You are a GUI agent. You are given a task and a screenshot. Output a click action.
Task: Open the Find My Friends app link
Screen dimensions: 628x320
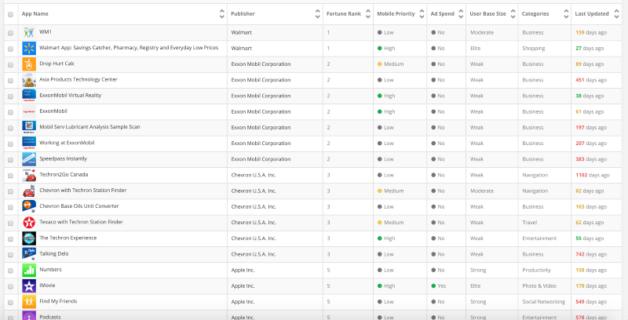tap(58, 301)
